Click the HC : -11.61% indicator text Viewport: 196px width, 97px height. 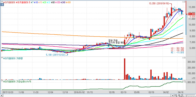(x=177, y=52)
